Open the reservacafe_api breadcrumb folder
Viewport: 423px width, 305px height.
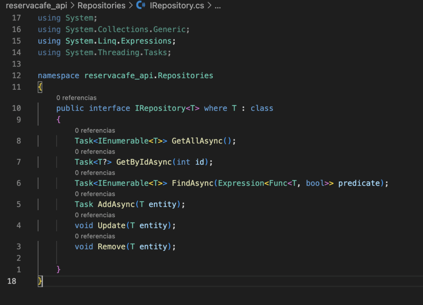36,6
